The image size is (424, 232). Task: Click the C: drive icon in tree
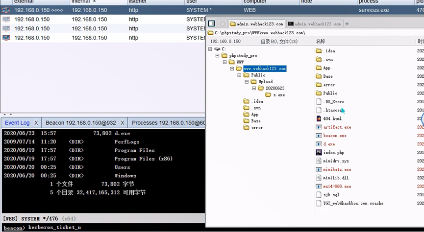pos(218,49)
